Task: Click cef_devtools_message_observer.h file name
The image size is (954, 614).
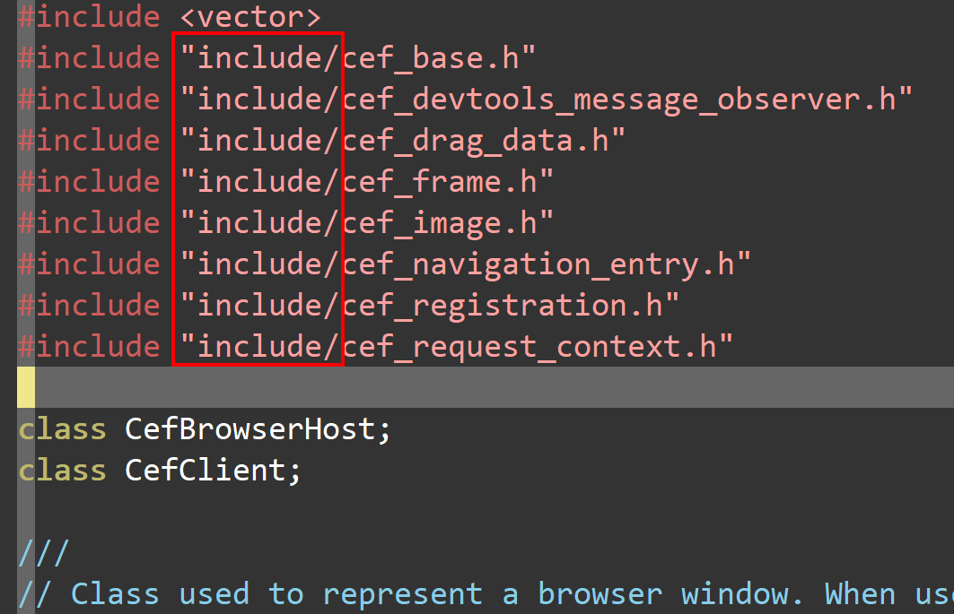Action: (619, 99)
